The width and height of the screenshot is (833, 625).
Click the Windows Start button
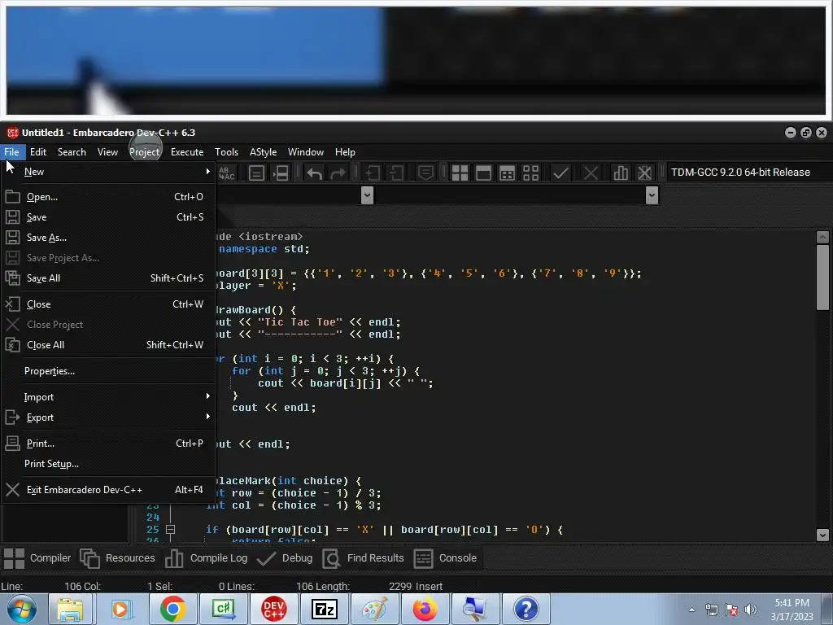click(x=22, y=609)
